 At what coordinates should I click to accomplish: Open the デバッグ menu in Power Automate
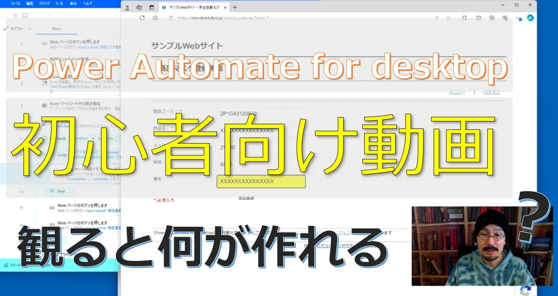44,3
